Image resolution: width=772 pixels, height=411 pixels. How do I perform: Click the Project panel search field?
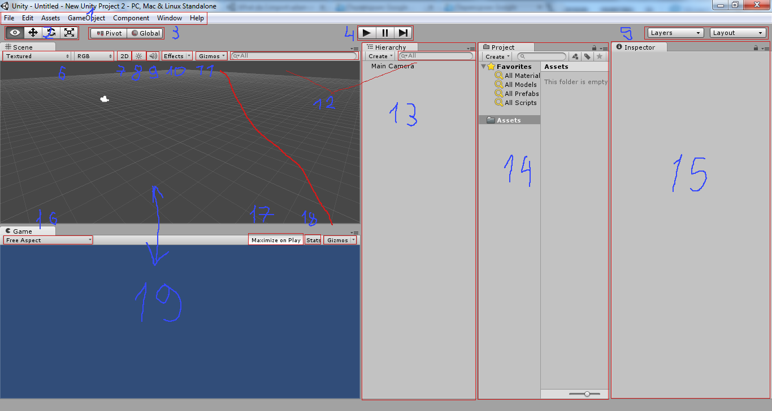[x=541, y=56]
